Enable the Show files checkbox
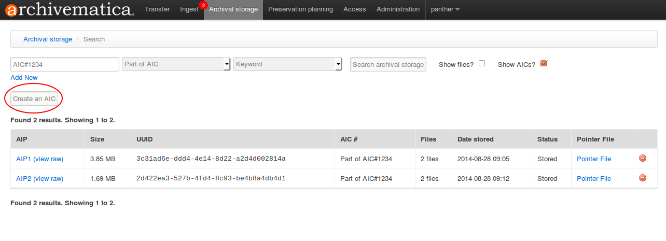Image resolution: width=666 pixels, height=241 pixels. (x=482, y=63)
